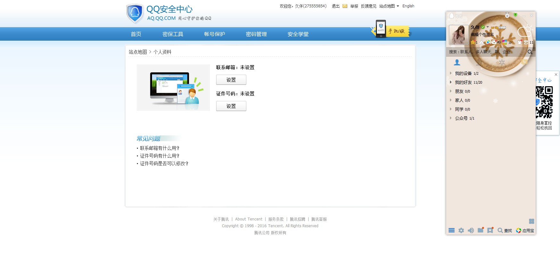
Task: Open the About Tencent footer link
Action: point(249,219)
